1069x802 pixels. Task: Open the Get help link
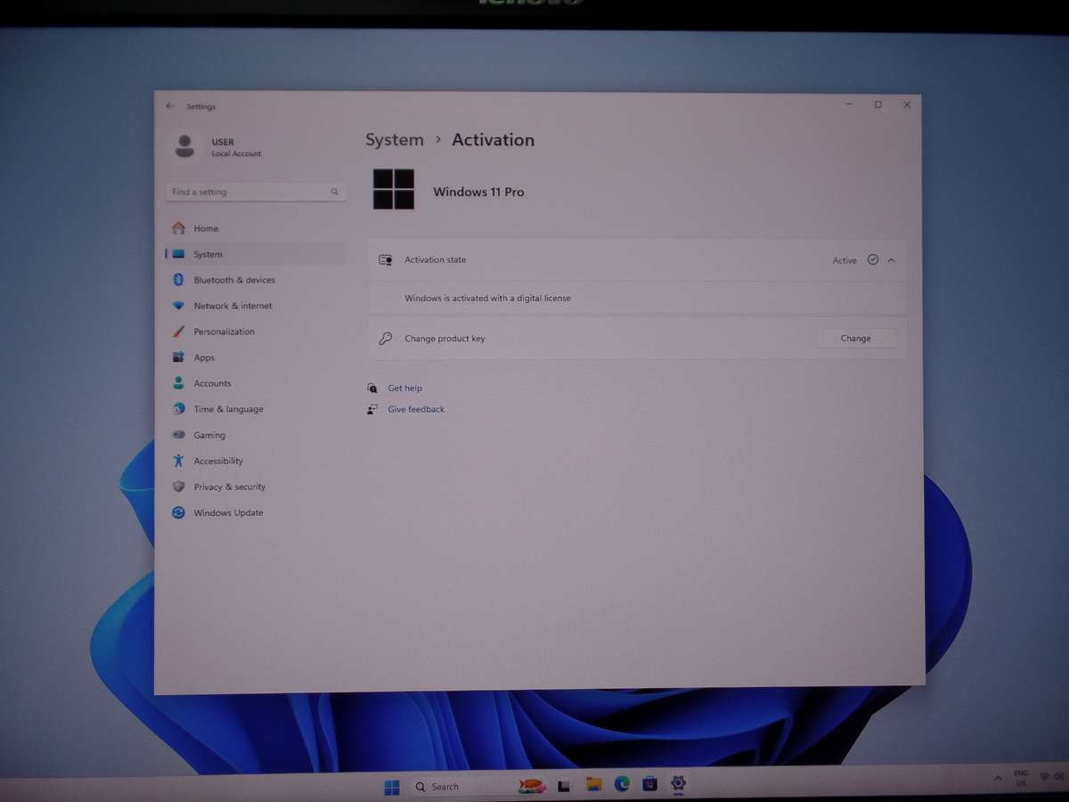tap(404, 389)
